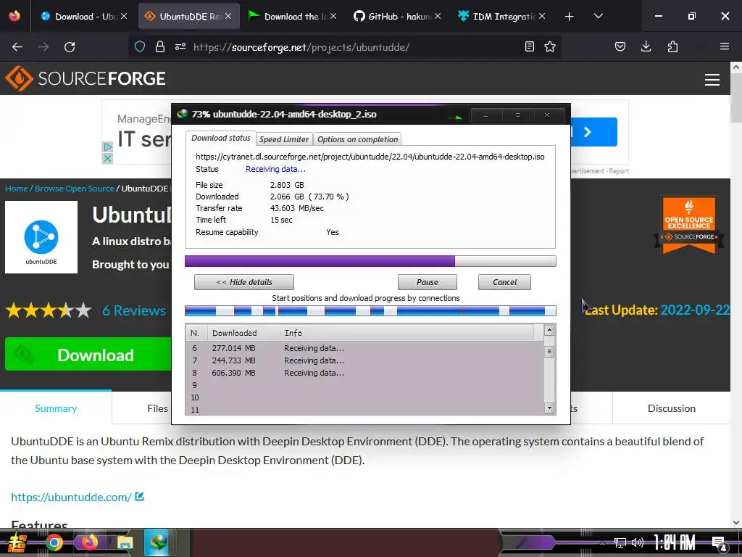742x557 pixels.
Task: Open the Files page tab
Action: [x=157, y=408]
